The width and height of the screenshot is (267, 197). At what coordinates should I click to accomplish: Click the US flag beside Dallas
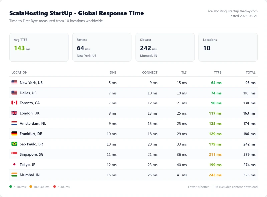pyautogui.click(x=14, y=93)
